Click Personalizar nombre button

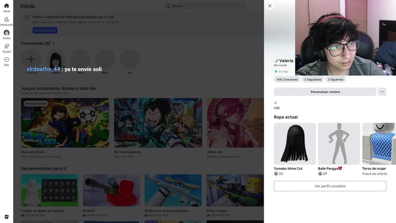(325, 92)
